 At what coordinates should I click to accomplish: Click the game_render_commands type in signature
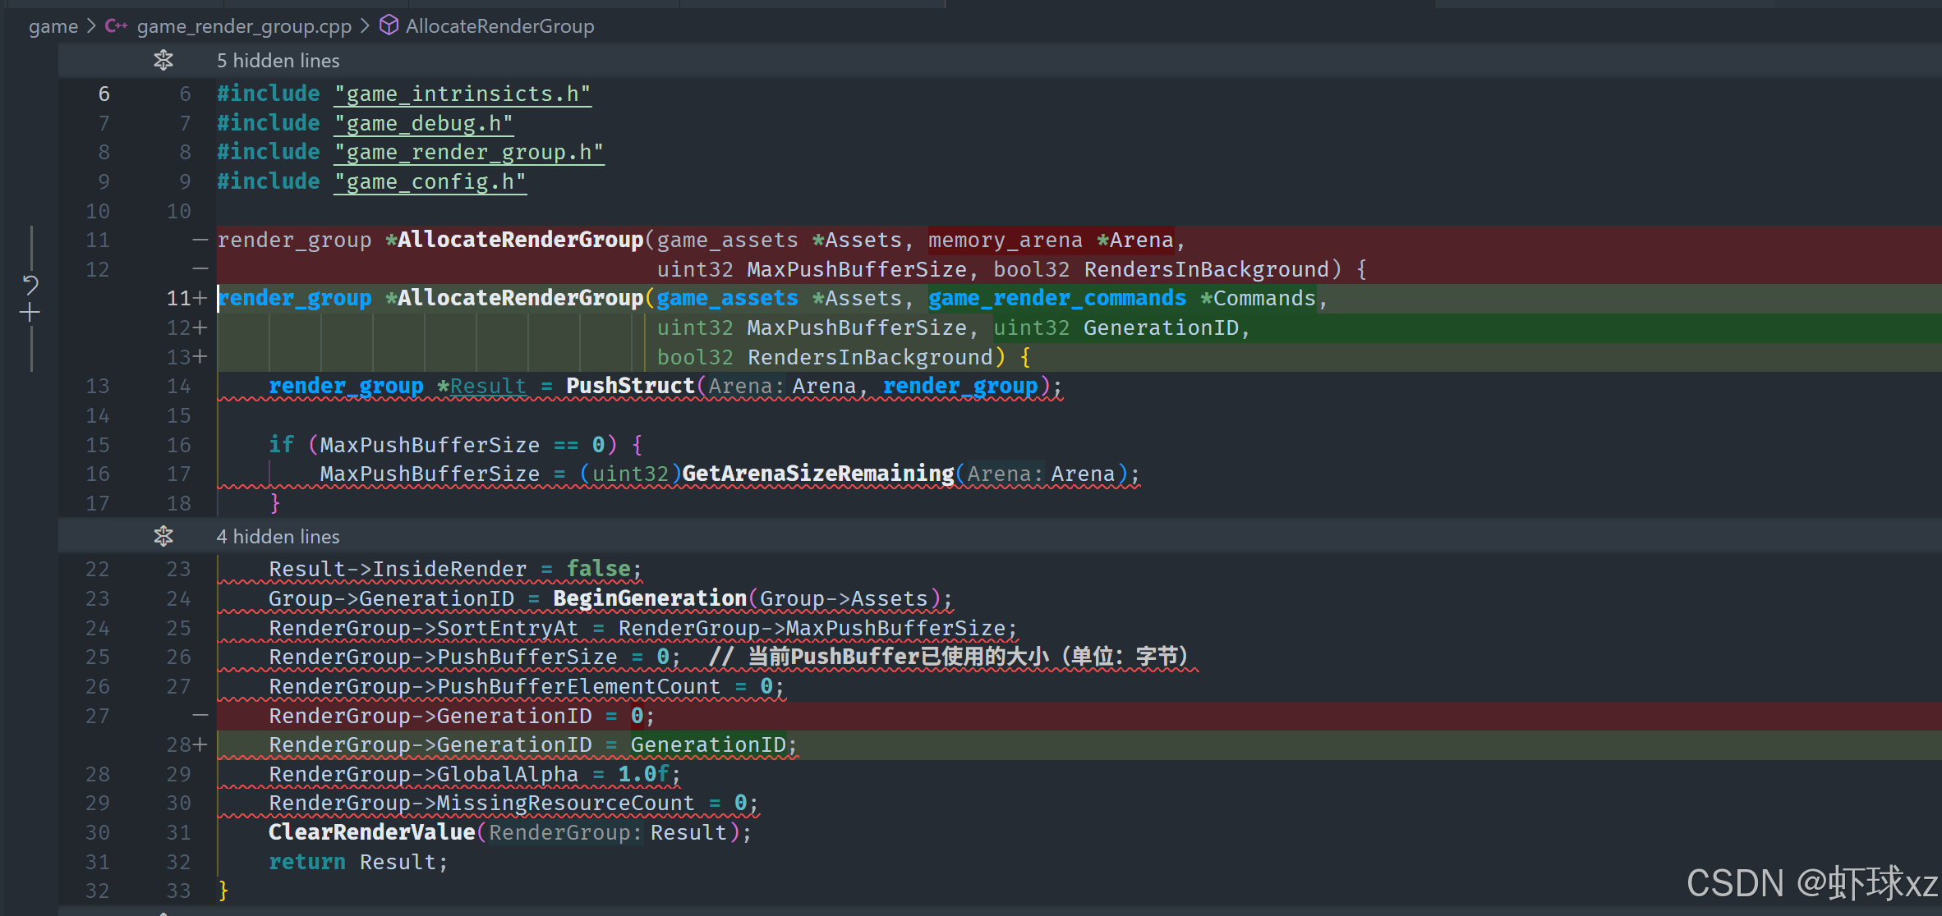[x=1056, y=299]
